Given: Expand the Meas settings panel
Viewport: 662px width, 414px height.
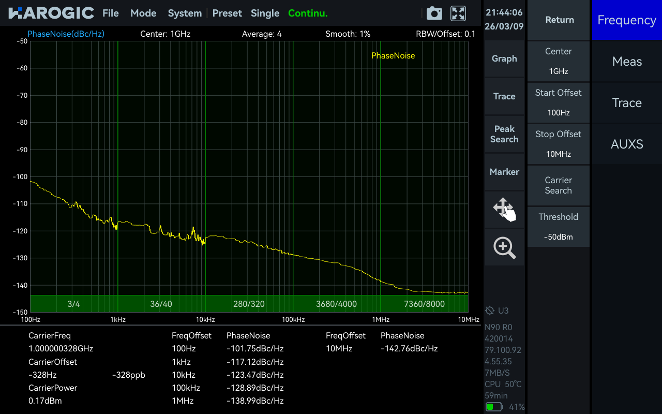Looking at the screenshot, I should point(627,61).
